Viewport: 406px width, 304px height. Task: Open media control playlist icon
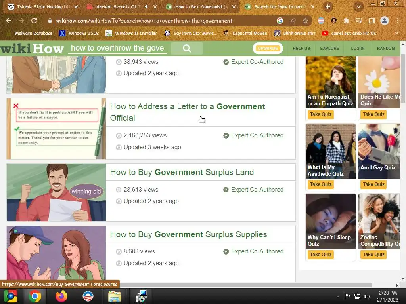click(x=359, y=21)
